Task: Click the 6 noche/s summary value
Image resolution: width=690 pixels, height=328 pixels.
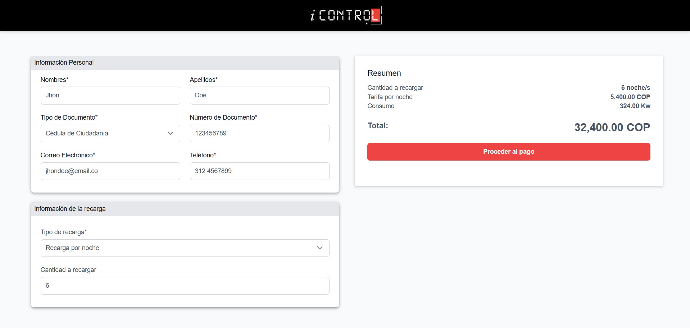Action: pyautogui.click(x=635, y=87)
